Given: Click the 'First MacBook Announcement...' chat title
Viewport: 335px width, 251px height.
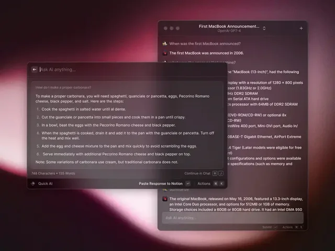Looking at the screenshot, I should click(x=229, y=26).
